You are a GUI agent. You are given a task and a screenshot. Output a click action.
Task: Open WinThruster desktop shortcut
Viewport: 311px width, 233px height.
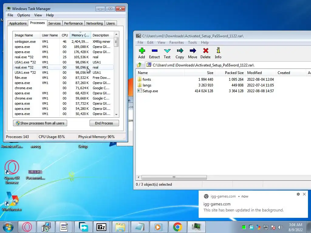[x=12, y=201]
